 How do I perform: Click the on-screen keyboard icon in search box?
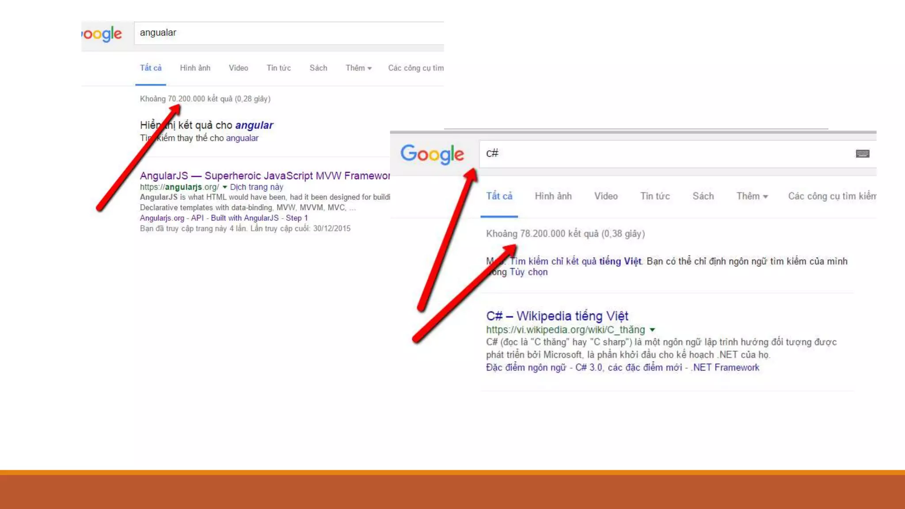[862, 154]
